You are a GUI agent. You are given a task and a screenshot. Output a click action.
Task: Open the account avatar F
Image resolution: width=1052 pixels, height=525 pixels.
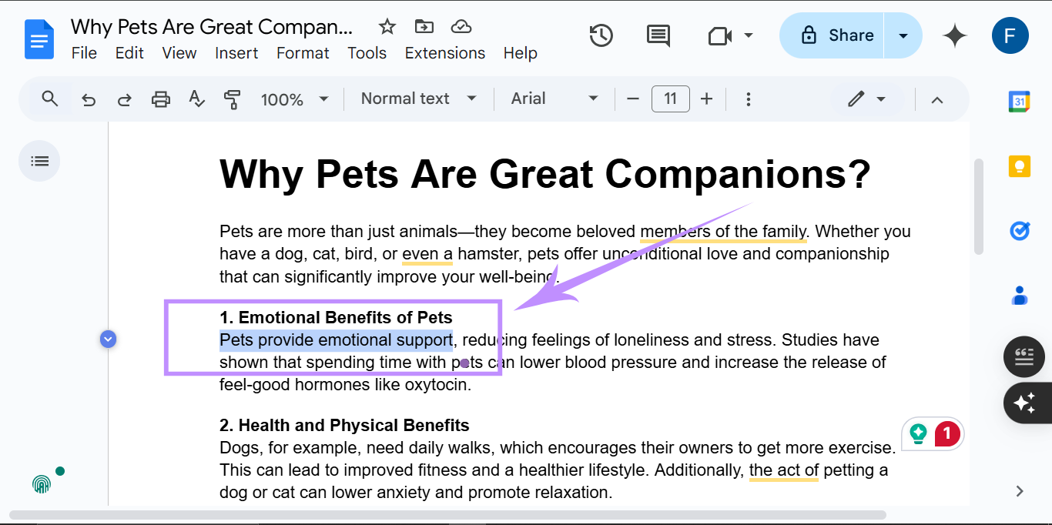point(1010,35)
